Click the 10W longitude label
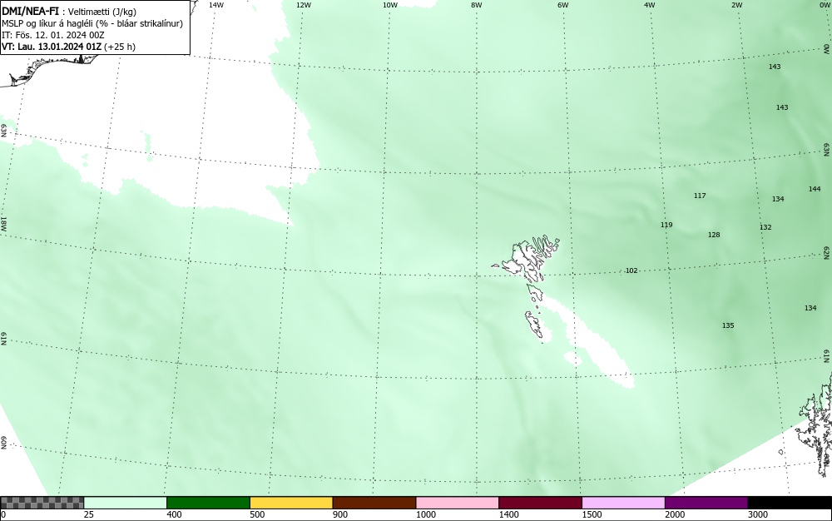This screenshot has height=521, width=832. (390, 5)
